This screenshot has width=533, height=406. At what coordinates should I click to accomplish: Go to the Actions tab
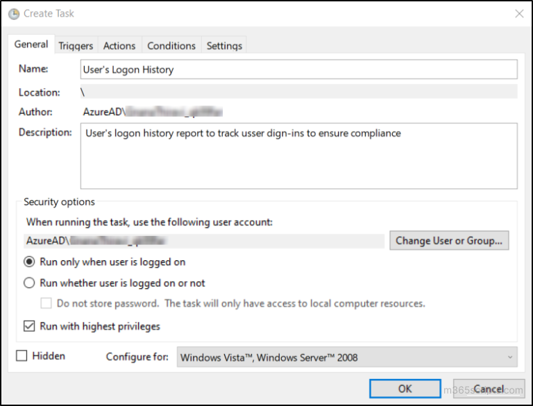pyautogui.click(x=119, y=46)
